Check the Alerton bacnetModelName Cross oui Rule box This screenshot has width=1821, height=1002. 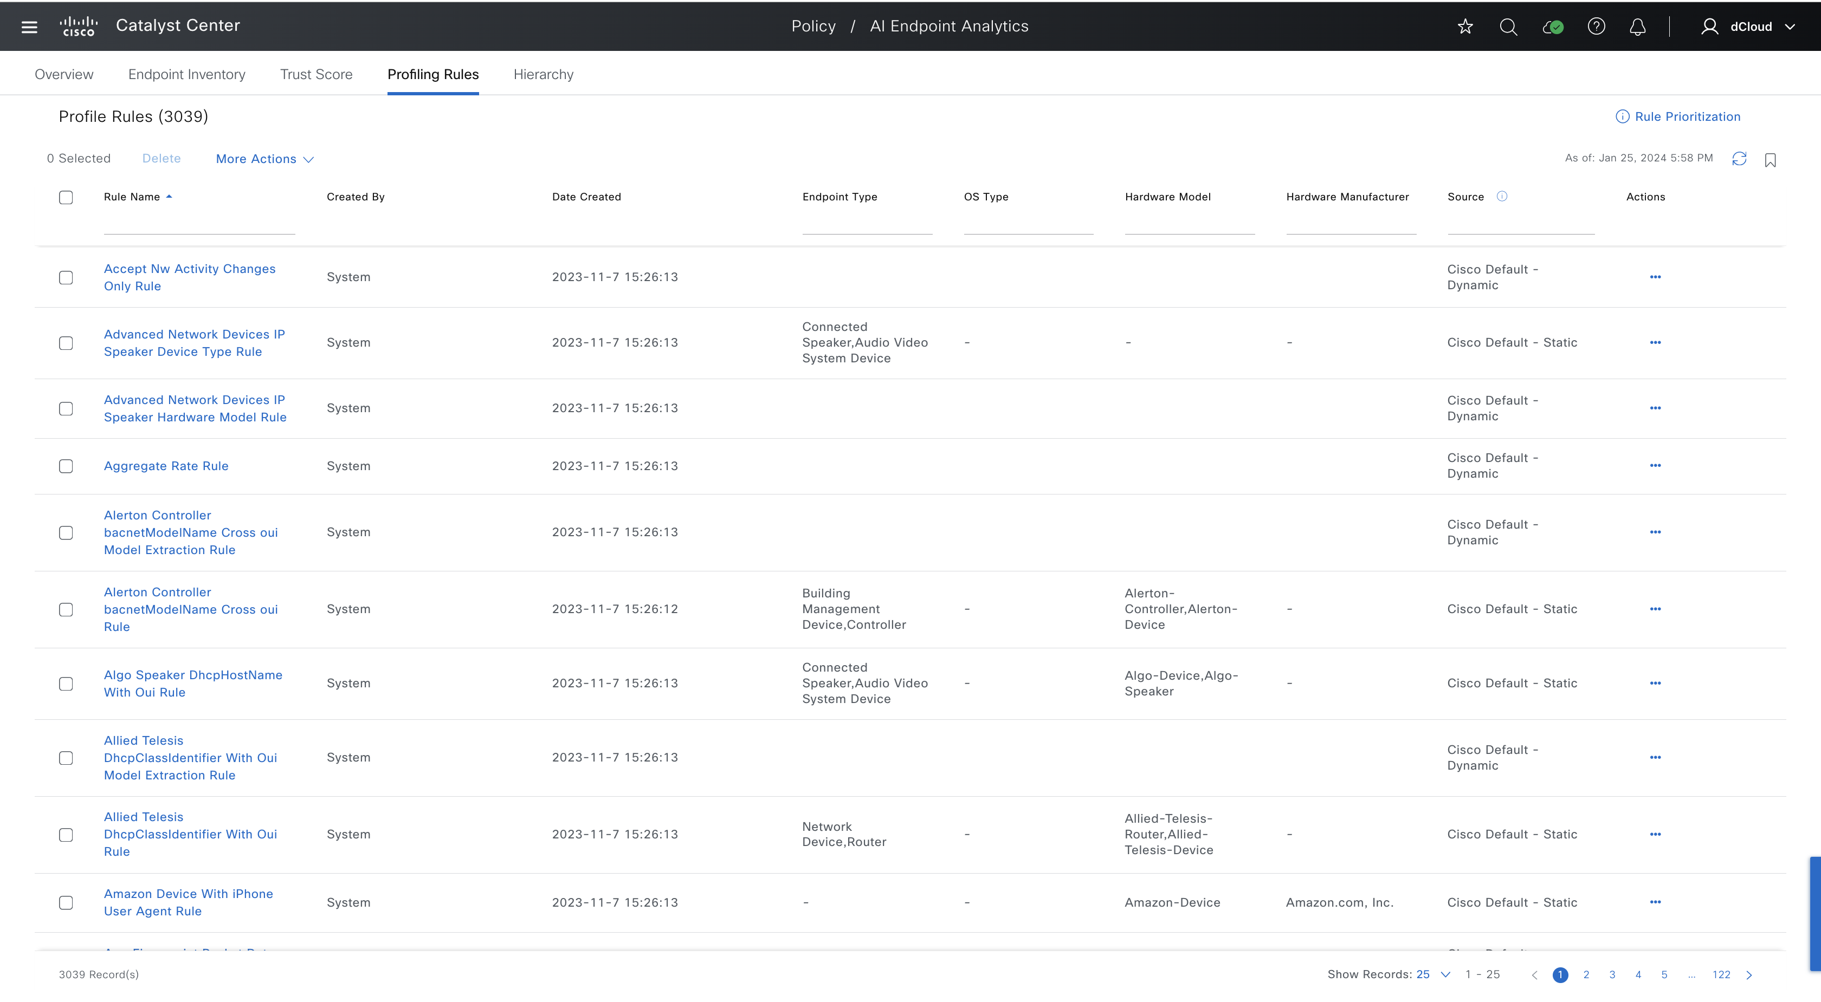66,610
